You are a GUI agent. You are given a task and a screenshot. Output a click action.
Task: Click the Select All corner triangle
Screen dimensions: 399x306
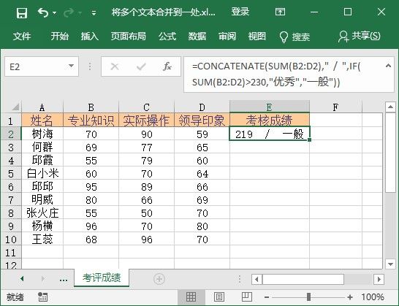15,107
